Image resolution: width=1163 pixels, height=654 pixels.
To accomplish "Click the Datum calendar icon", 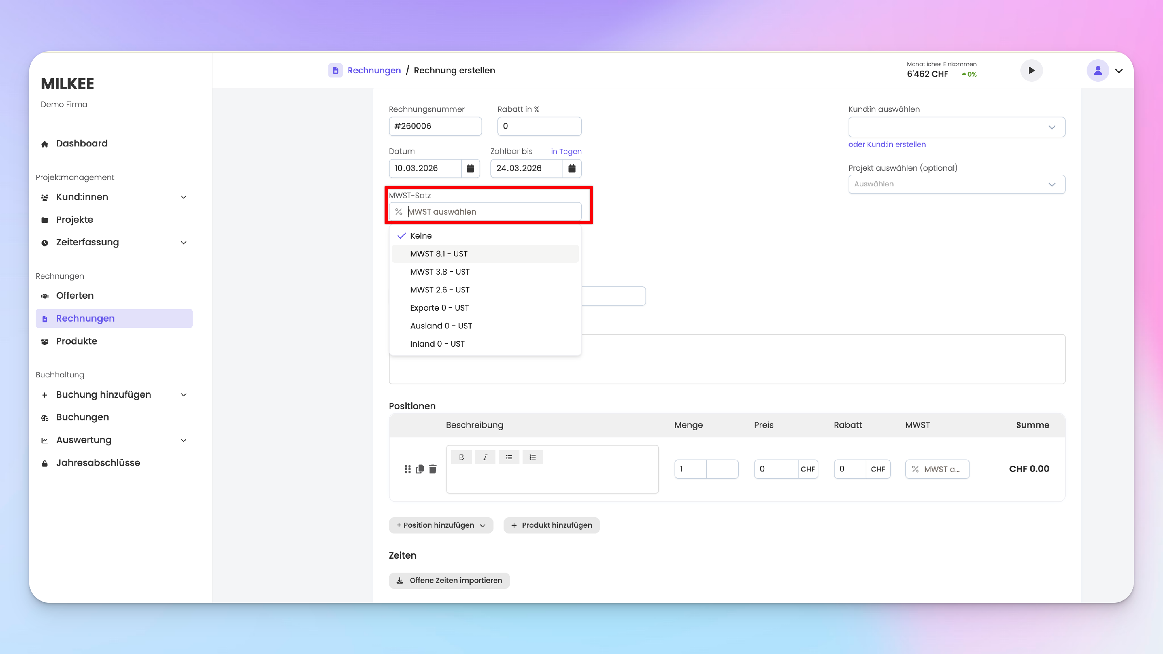I will (x=470, y=169).
